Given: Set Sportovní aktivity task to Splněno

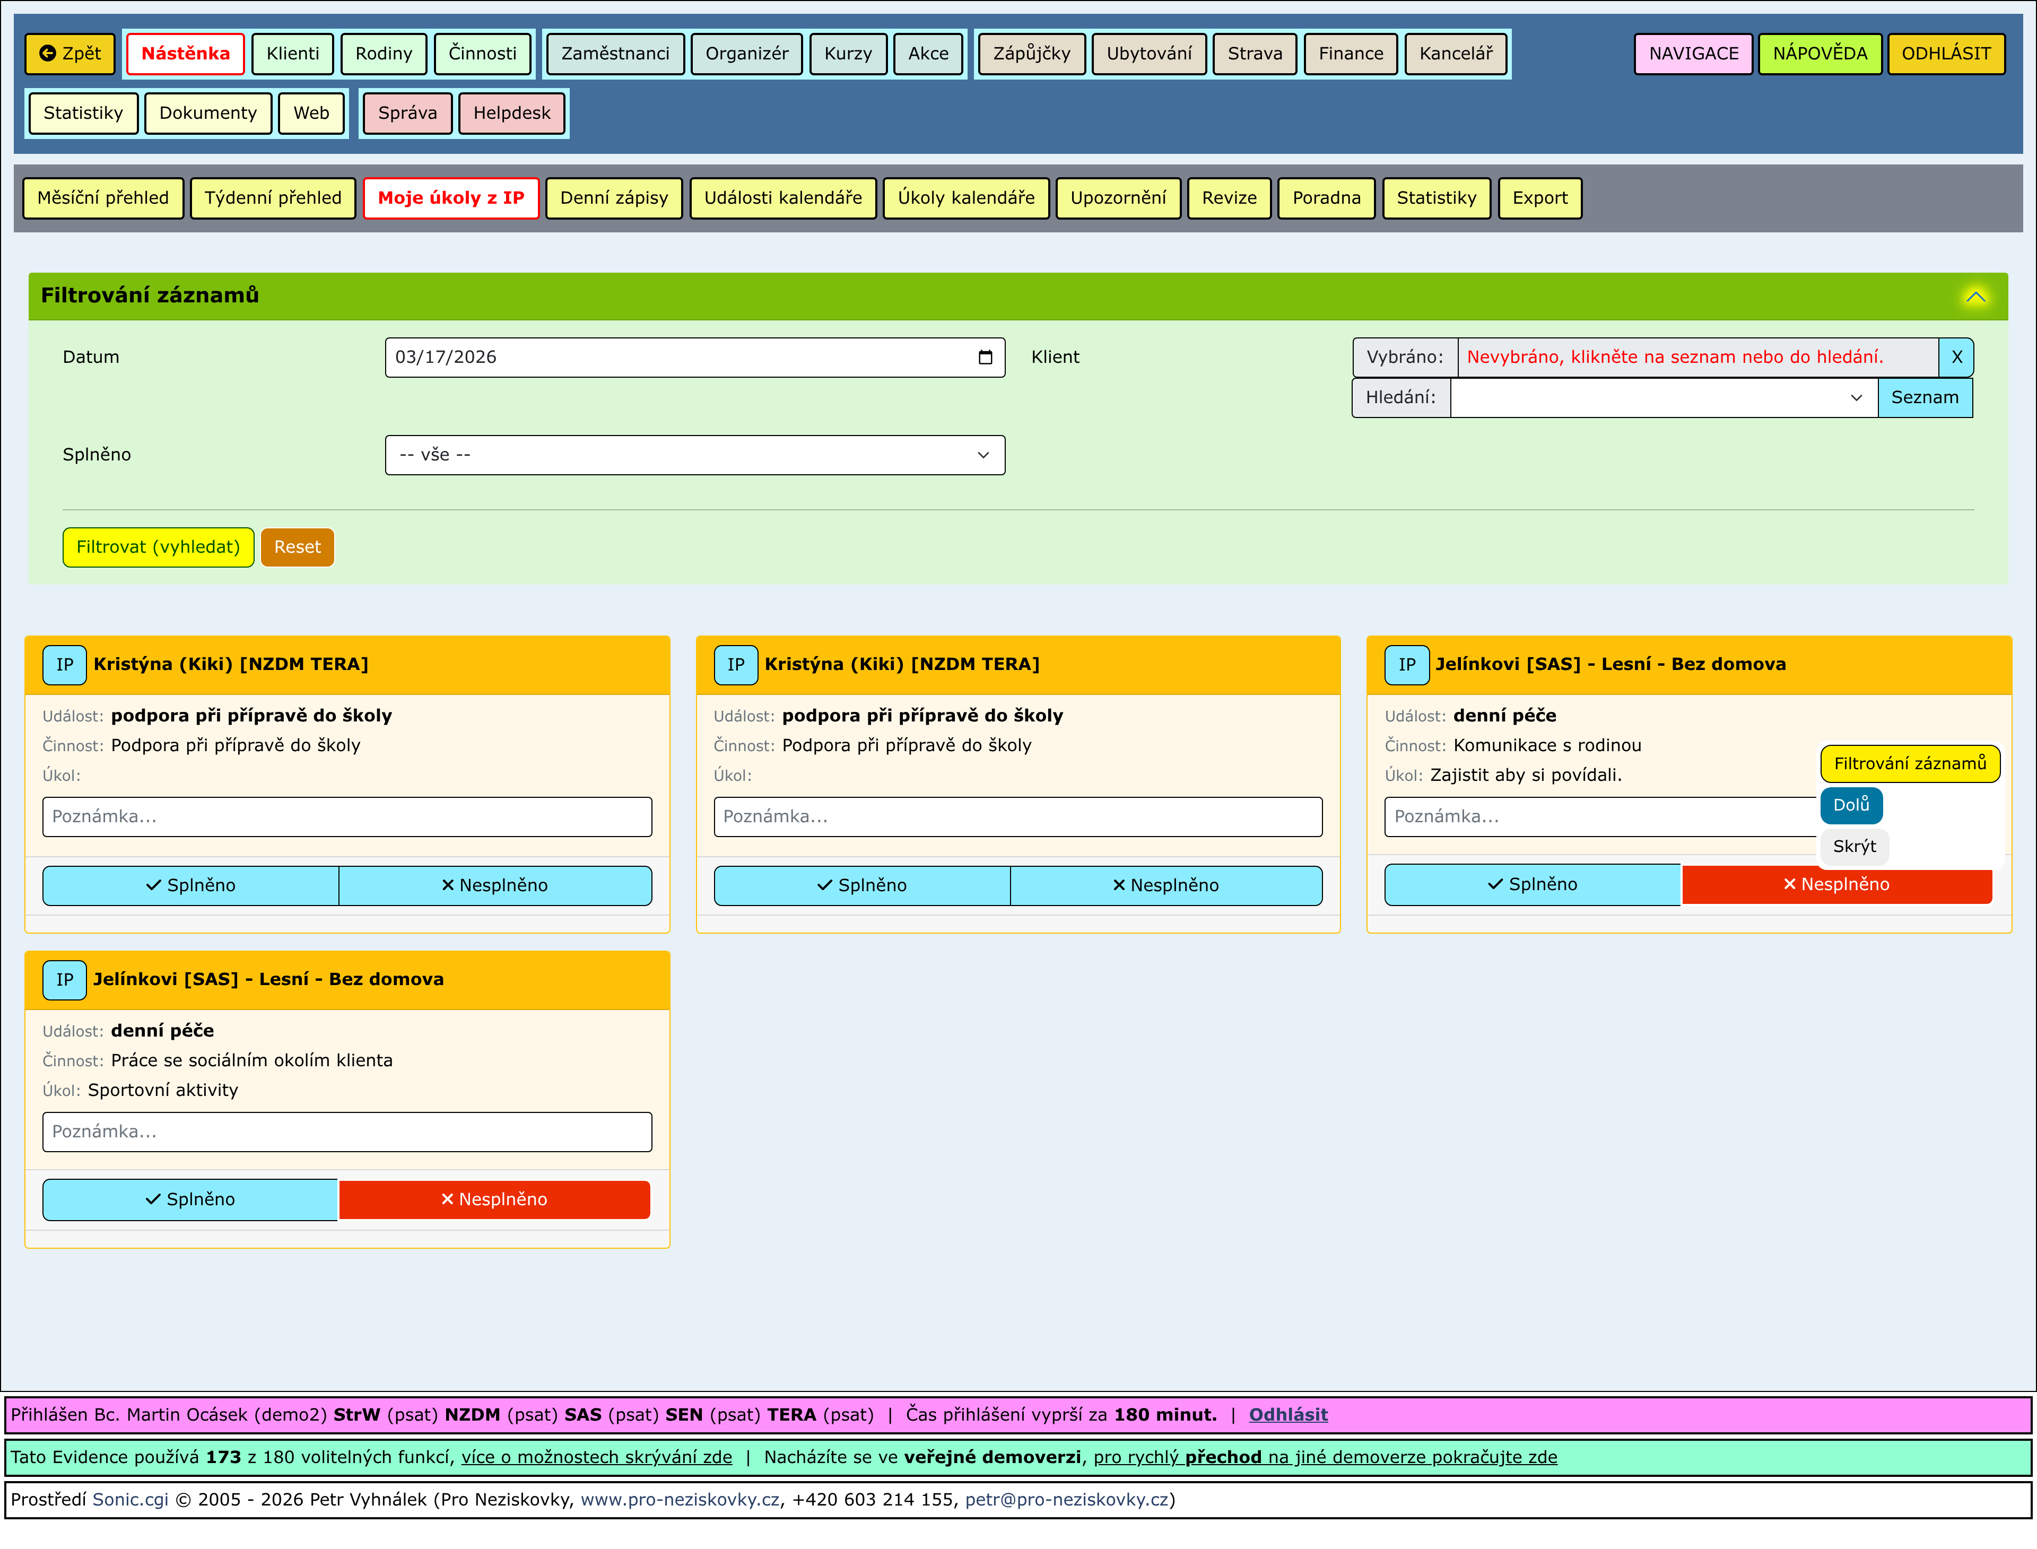Looking at the screenshot, I should point(190,1199).
